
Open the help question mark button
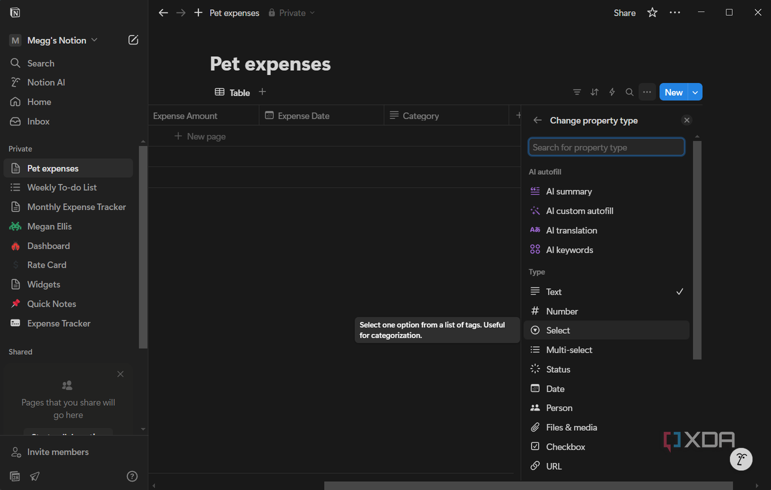tap(132, 477)
